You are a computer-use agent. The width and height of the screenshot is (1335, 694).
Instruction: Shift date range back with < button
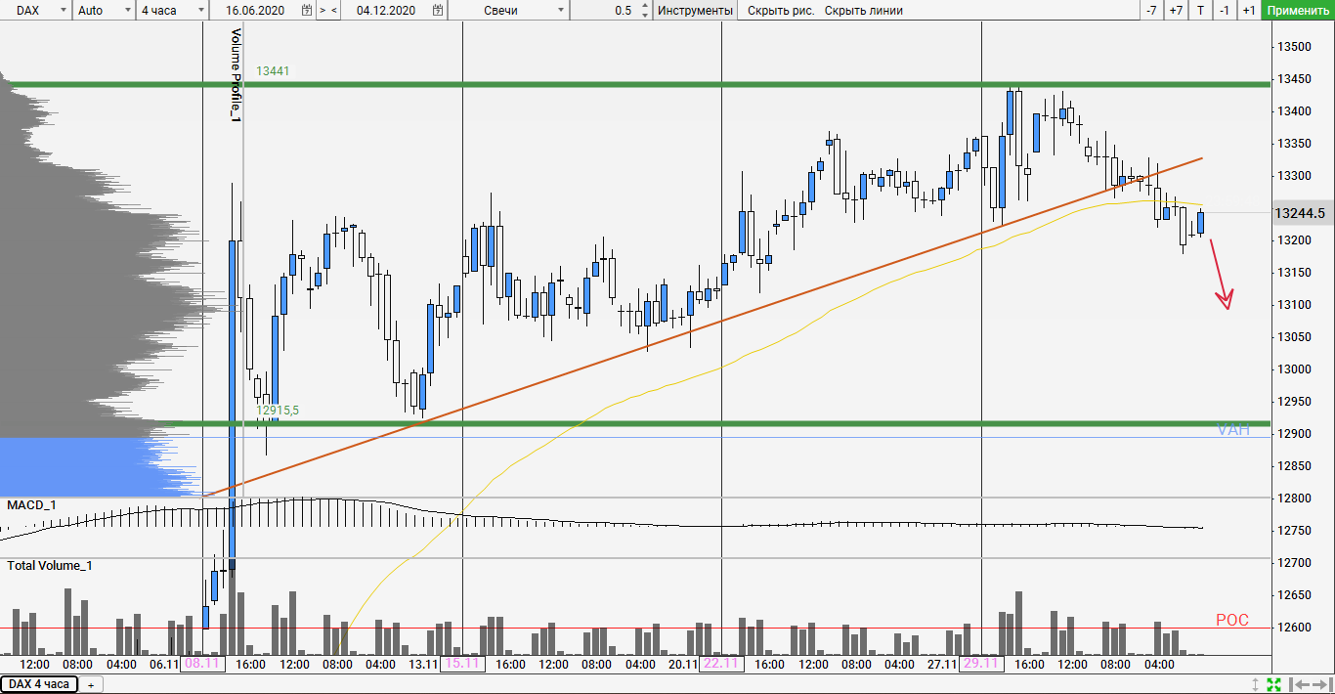335,11
